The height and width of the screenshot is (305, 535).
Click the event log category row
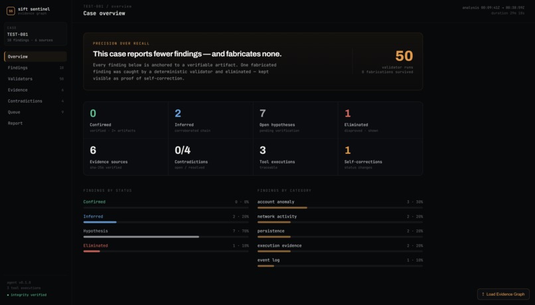click(340, 262)
